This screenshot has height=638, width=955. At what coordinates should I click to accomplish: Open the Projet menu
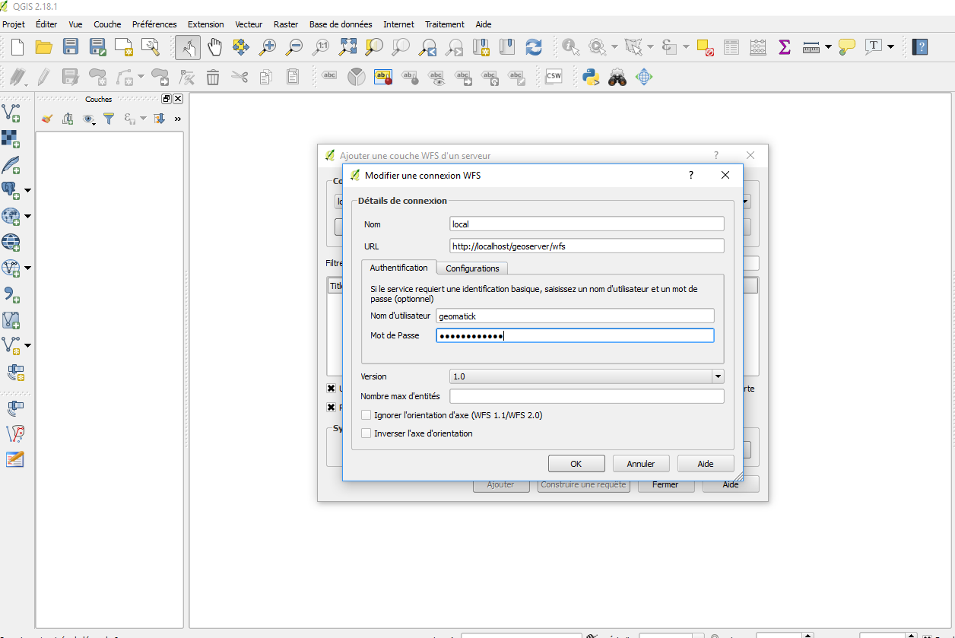pos(14,24)
